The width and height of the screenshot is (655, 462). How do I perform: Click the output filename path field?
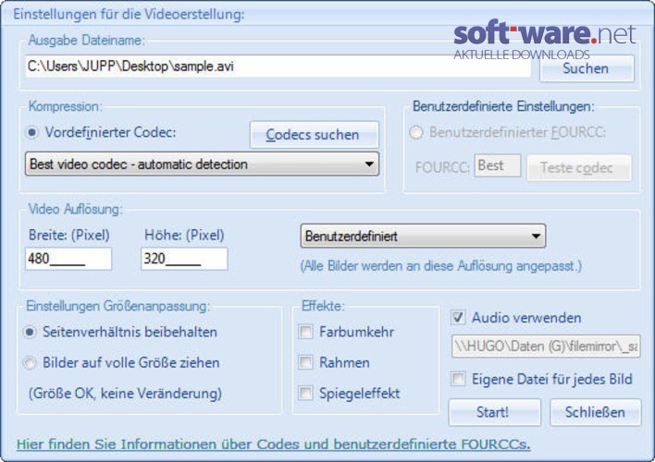(x=278, y=67)
